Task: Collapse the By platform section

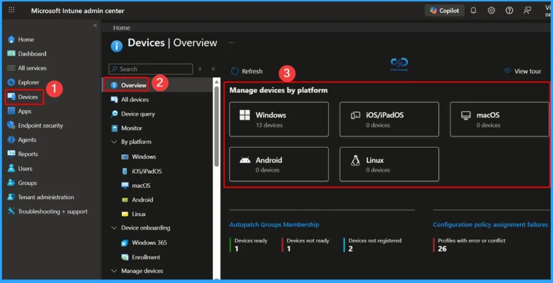Action: (114, 142)
